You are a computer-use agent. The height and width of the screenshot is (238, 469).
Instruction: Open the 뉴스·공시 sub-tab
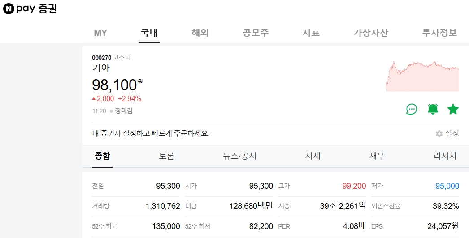tap(239, 156)
